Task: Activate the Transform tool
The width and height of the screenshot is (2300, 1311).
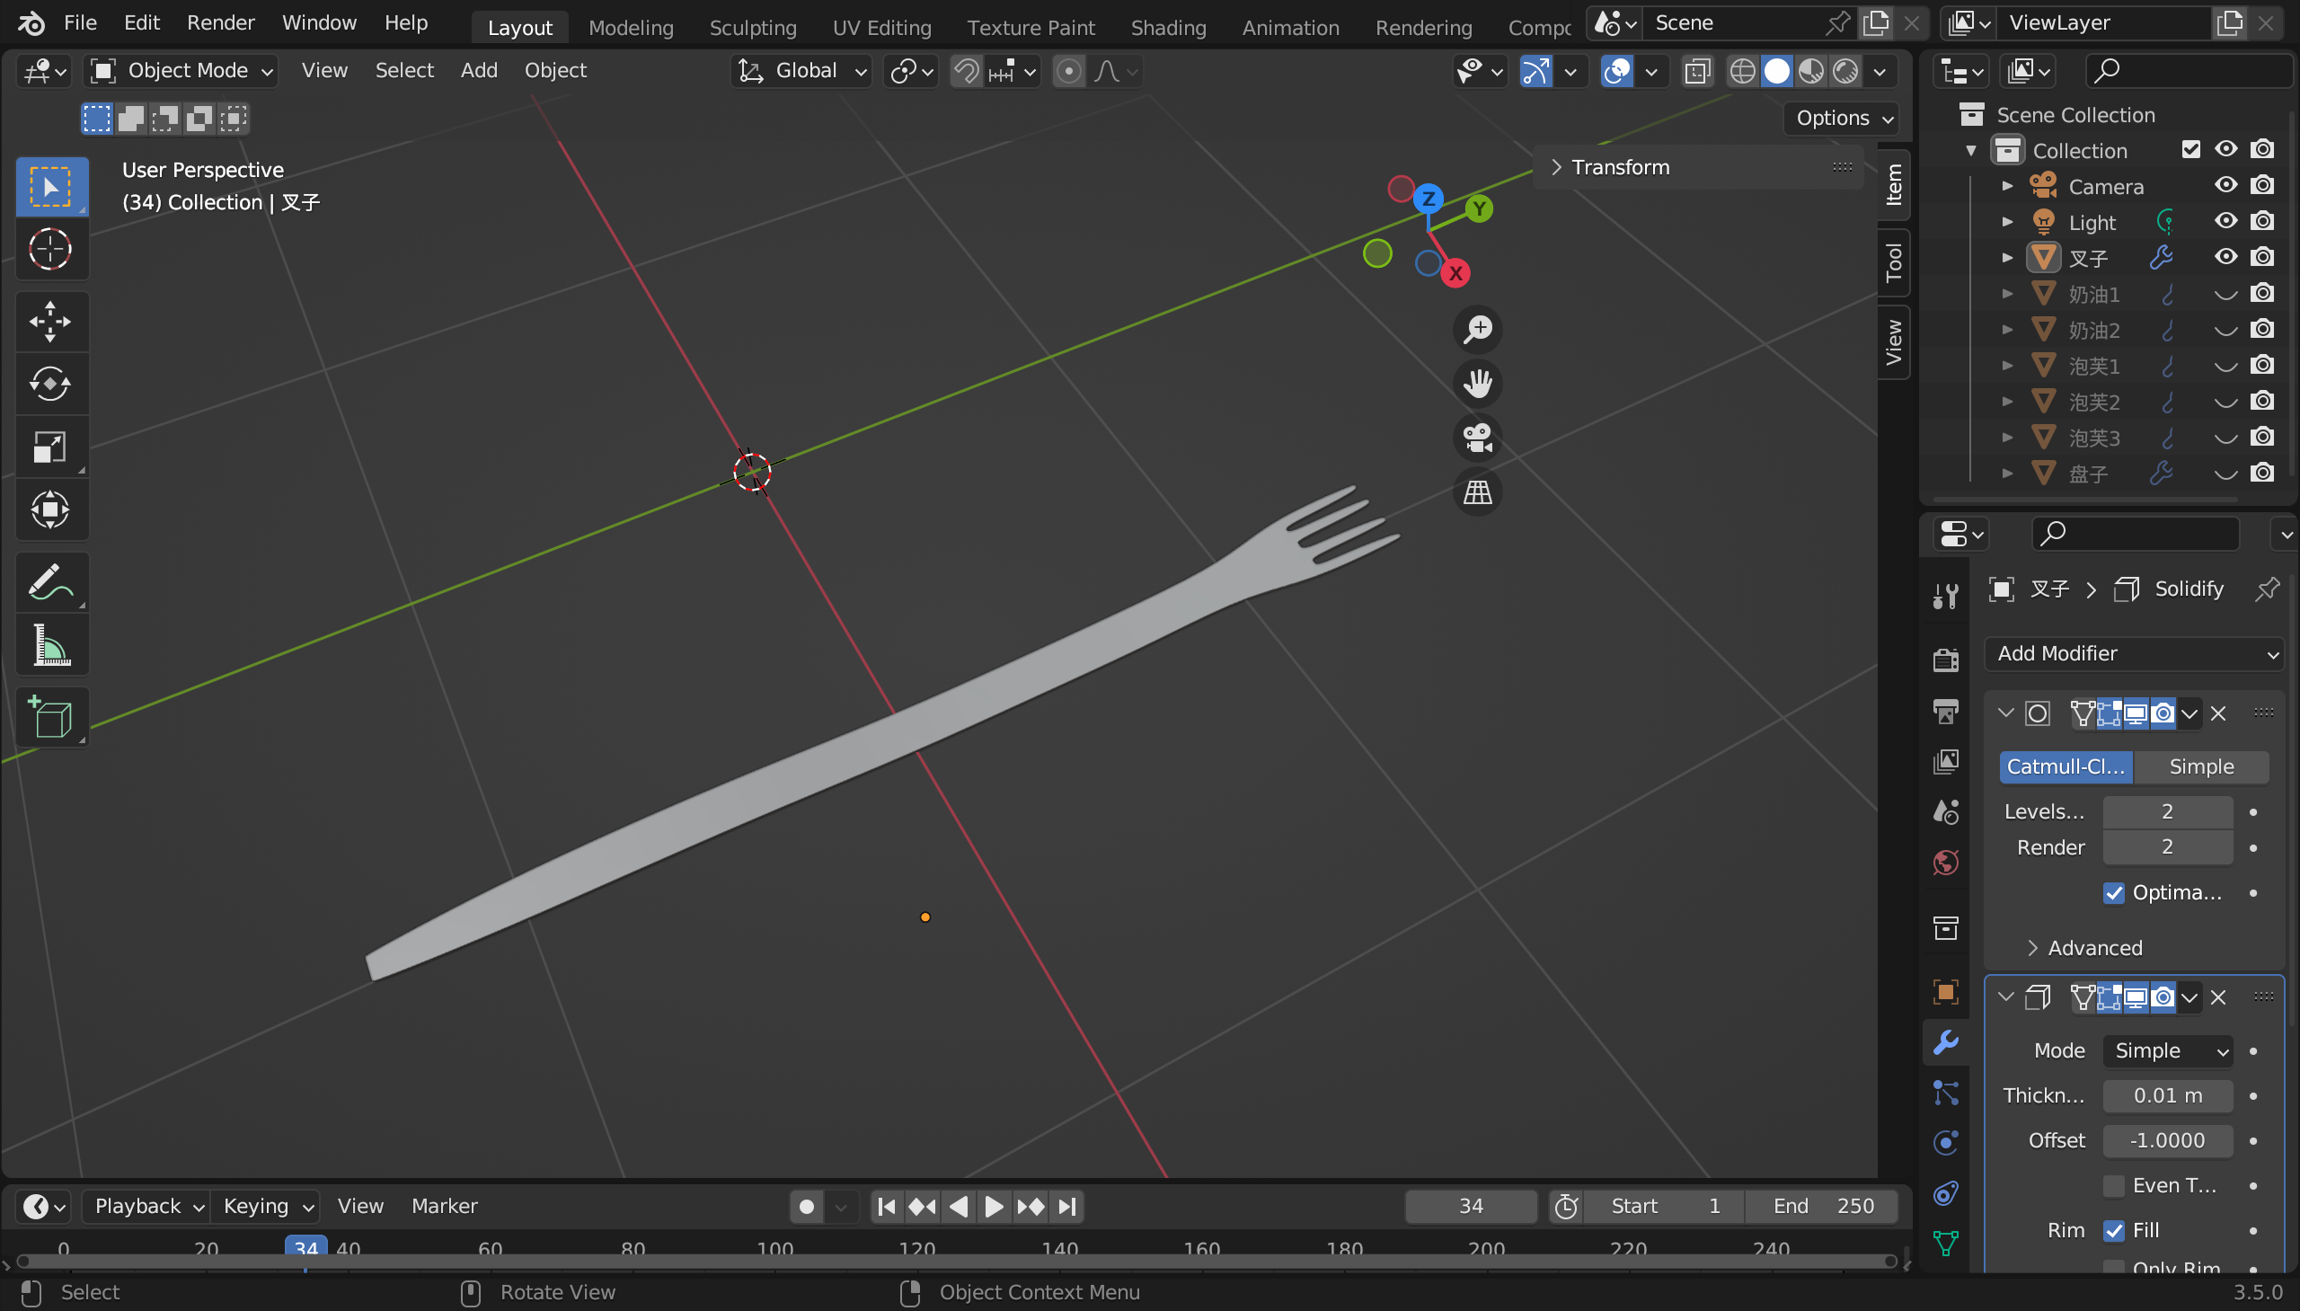Action: coord(50,510)
